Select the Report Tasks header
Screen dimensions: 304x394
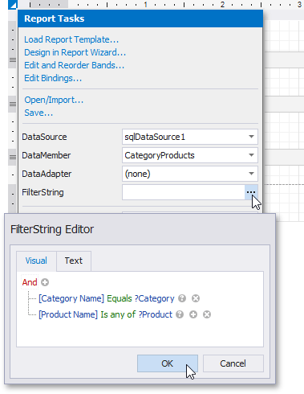click(140, 18)
